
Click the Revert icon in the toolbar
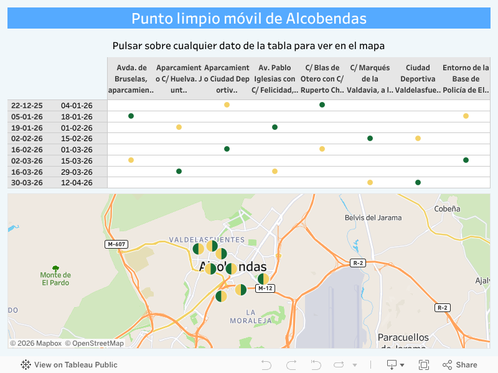tap(316, 365)
